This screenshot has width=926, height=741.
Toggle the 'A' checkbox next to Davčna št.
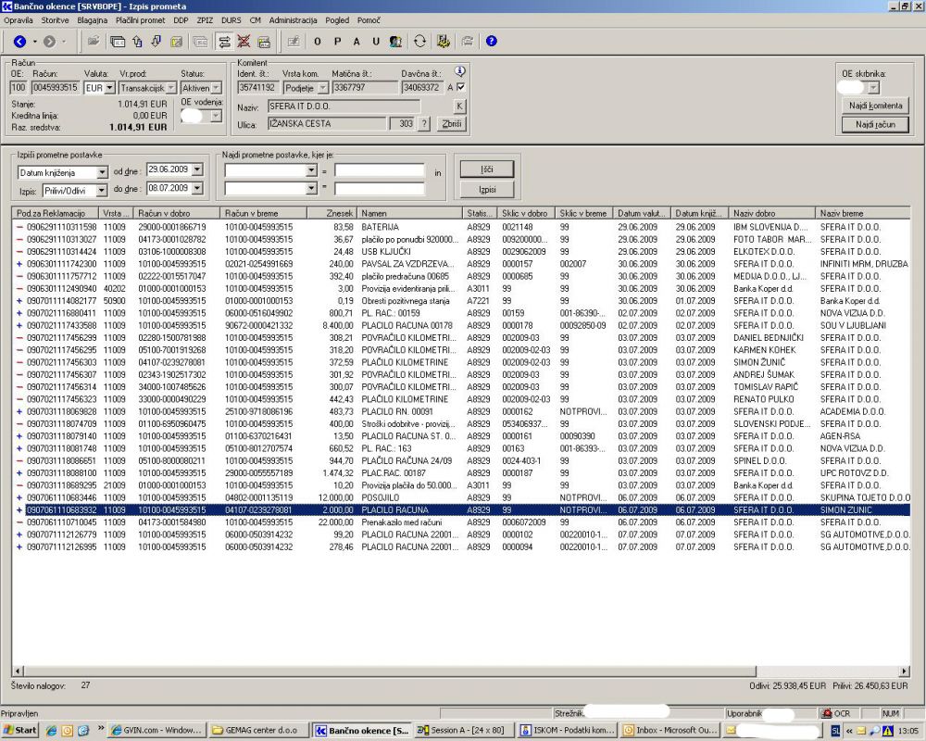coord(461,87)
